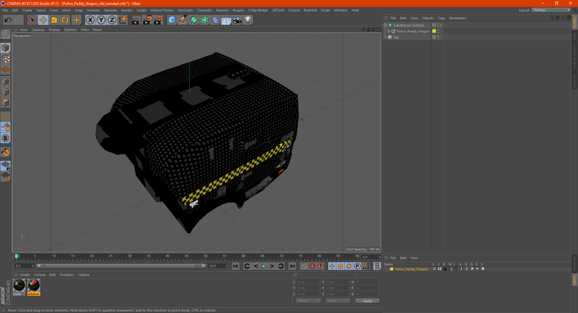This screenshot has height=313, width=578.
Task: Select Edges mode
Action: coord(5,92)
